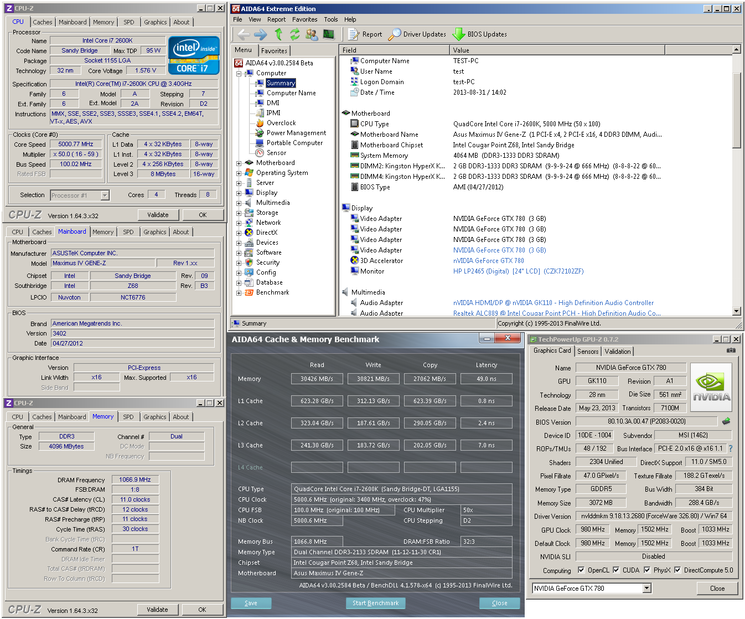Viewport: 745px width, 619px height.
Task: Click the Bus Interface question mark in GPU-Z
Action: 731,448
